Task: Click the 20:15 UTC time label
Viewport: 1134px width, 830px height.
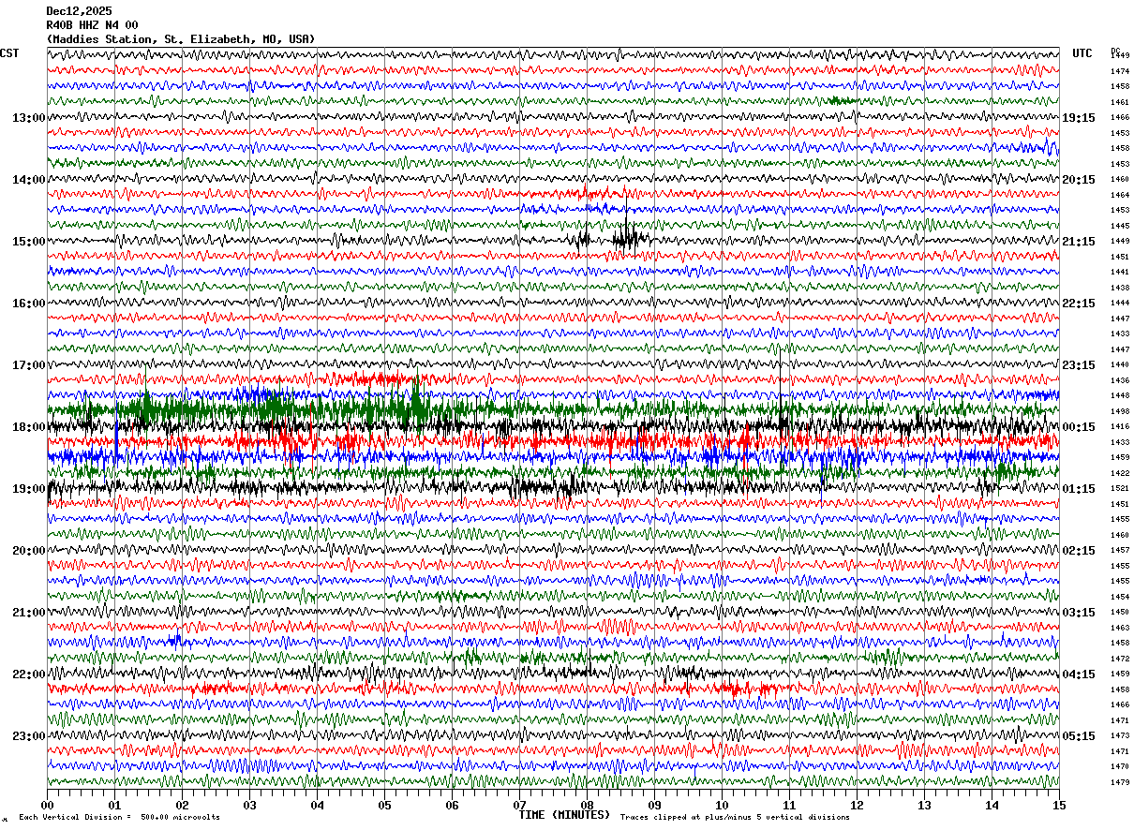Action: tap(1079, 180)
